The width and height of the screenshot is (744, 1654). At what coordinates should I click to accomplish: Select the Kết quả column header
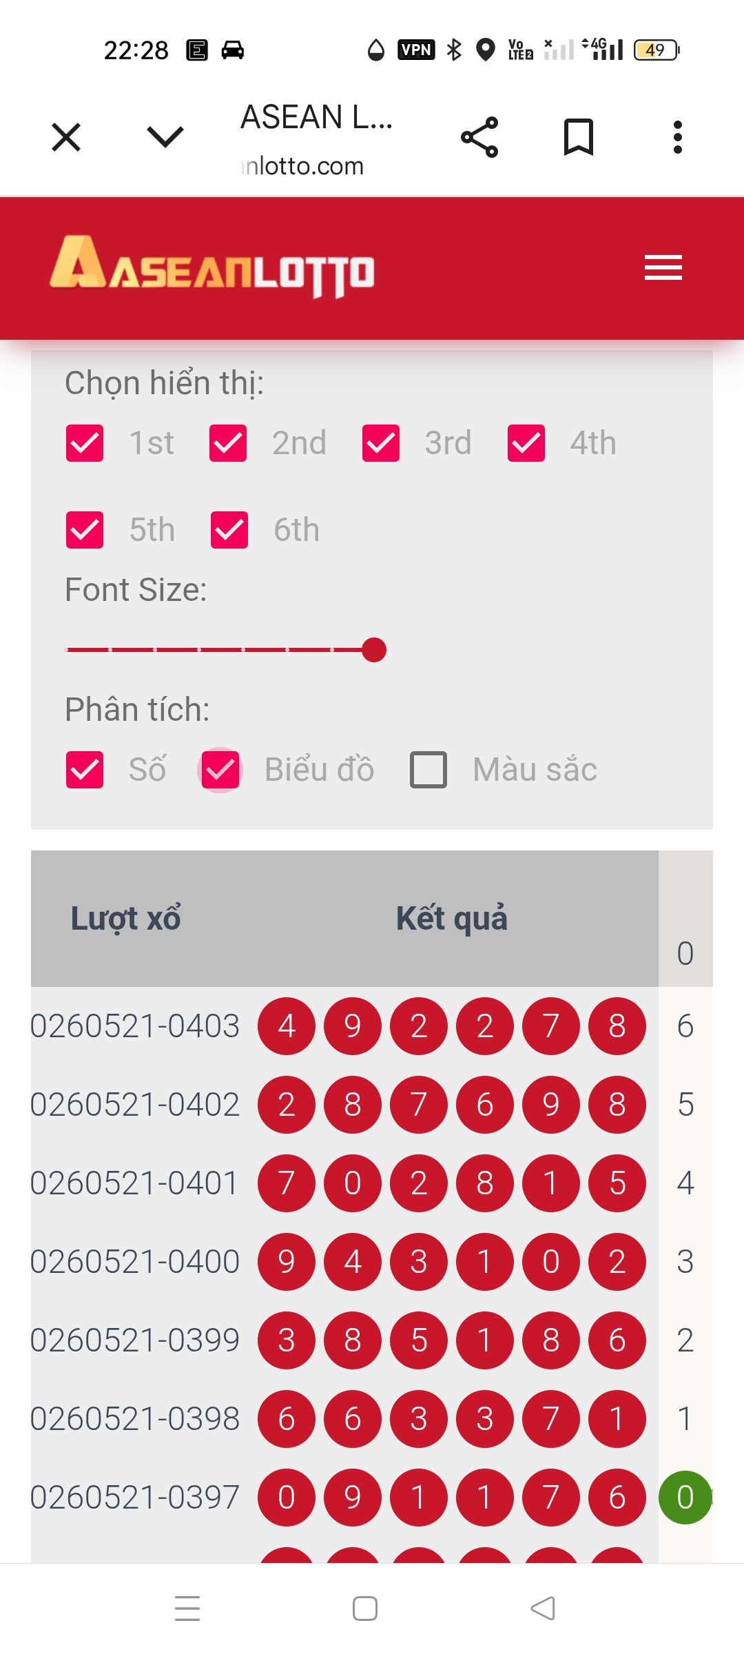[452, 919]
